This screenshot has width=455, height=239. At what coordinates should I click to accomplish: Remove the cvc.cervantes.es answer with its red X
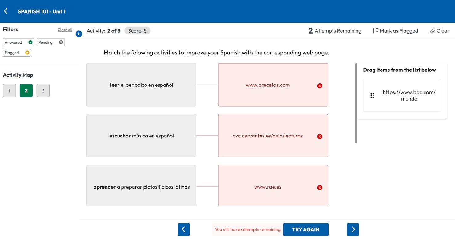pos(320,137)
